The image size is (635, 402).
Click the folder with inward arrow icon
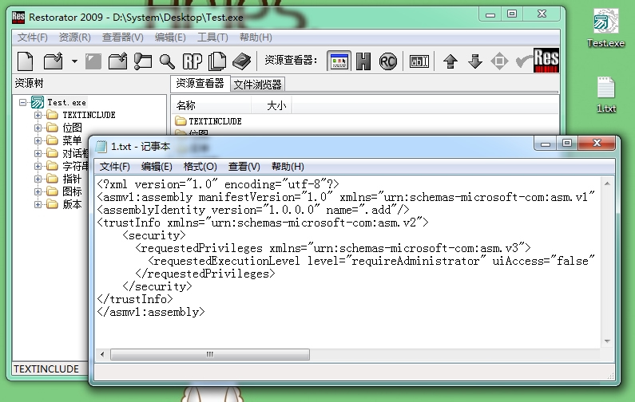coord(118,61)
